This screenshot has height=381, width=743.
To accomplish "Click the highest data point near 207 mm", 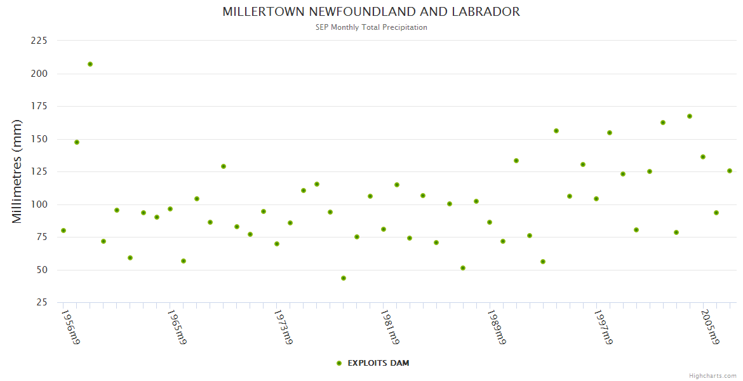I will point(90,64).
